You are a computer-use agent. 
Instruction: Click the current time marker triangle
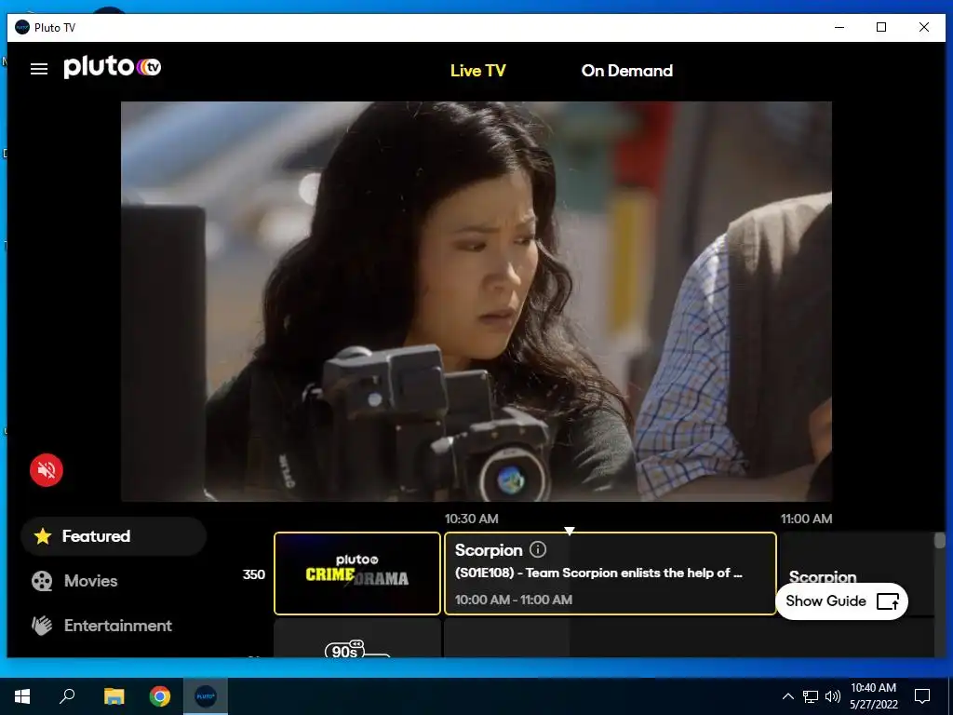click(570, 531)
